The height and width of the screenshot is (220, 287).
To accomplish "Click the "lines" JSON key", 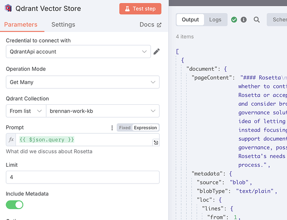I will click(x=213, y=209).
